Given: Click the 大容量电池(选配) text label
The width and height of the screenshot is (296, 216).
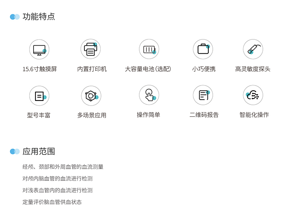Looking at the screenshot, I should tap(148, 69).
